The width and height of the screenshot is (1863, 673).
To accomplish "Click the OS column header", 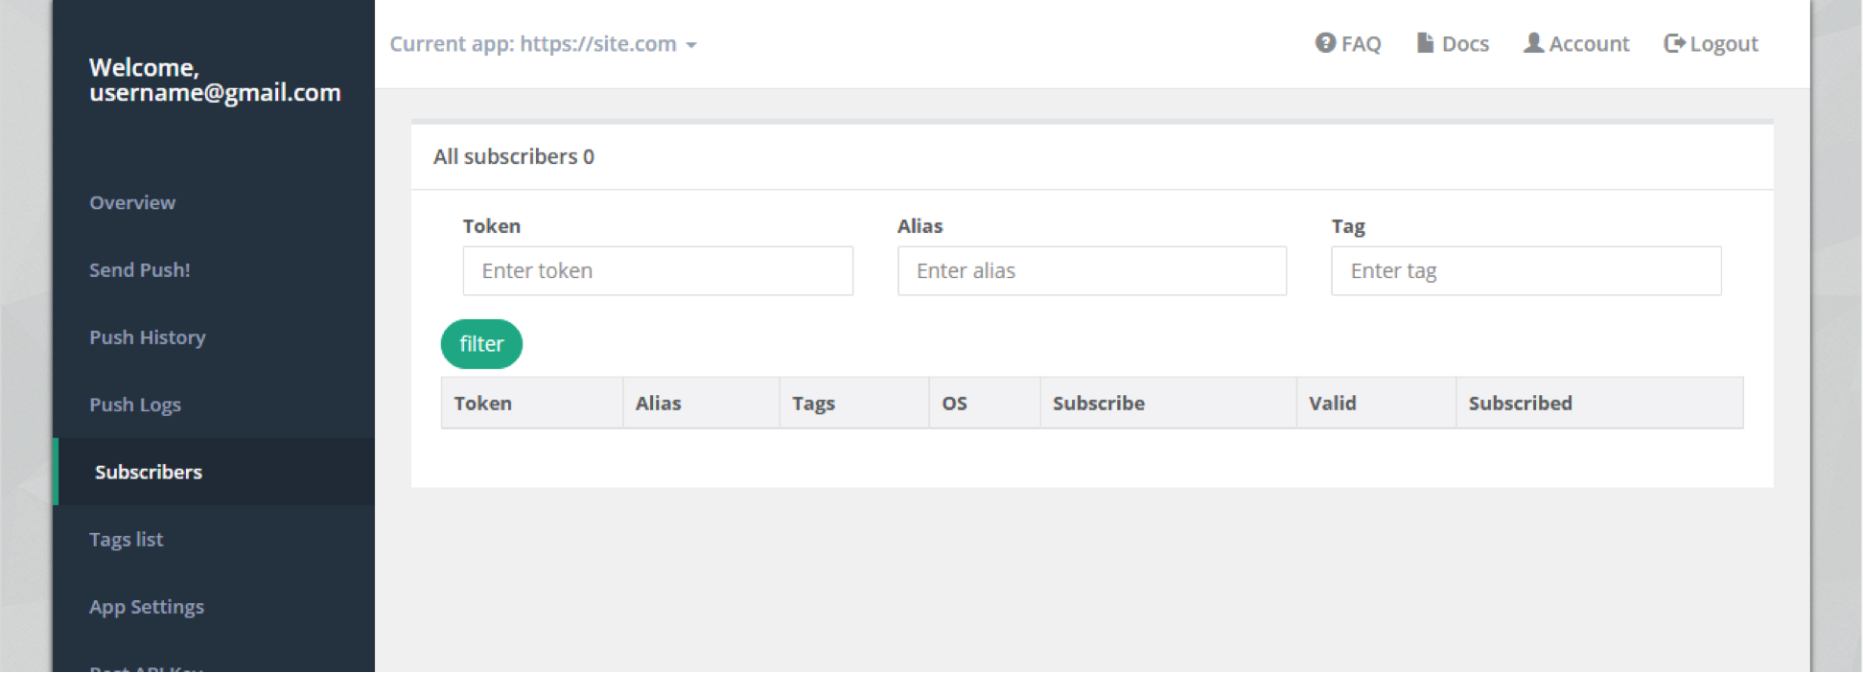I will tap(954, 404).
